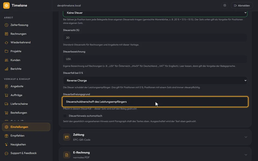Expand the E-Rechnung section chevron
This screenshot has width=258, height=161.
coord(246,155)
